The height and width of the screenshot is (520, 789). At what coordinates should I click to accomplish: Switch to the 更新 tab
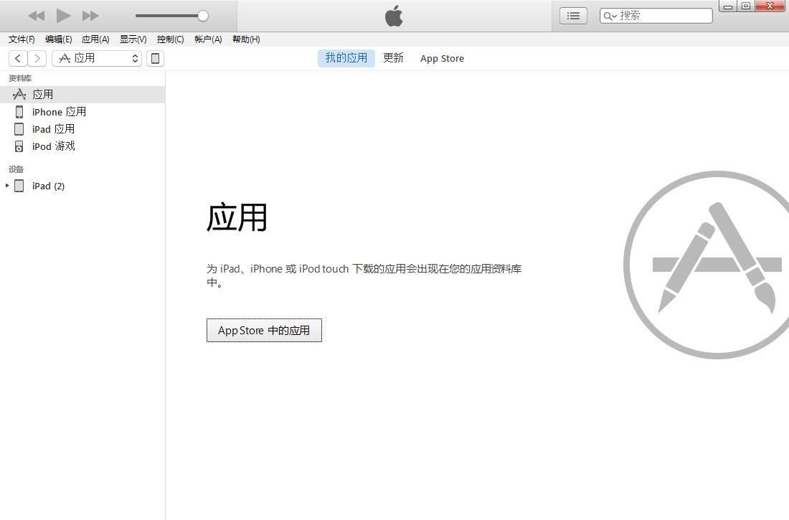393,58
